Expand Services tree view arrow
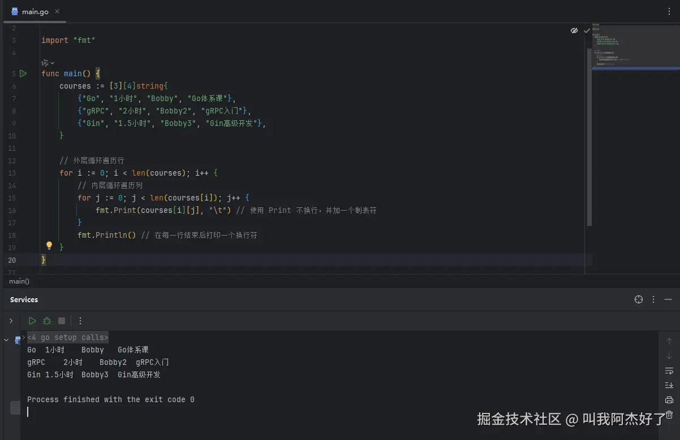 [x=11, y=321]
